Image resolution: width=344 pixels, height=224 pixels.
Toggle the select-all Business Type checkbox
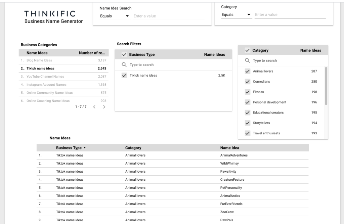point(124,55)
